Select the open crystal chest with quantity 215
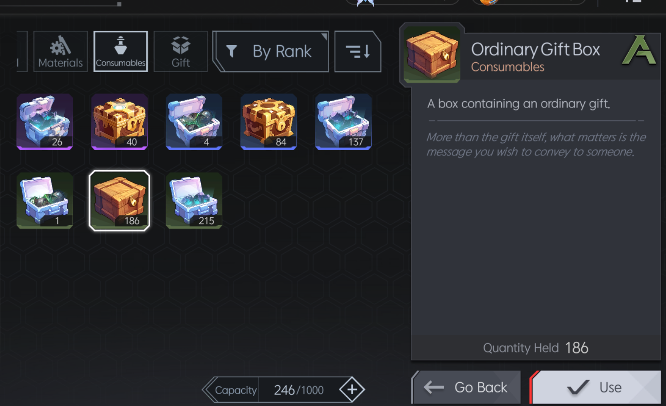Viewport: 666px width, 406px height. (194, 201)
